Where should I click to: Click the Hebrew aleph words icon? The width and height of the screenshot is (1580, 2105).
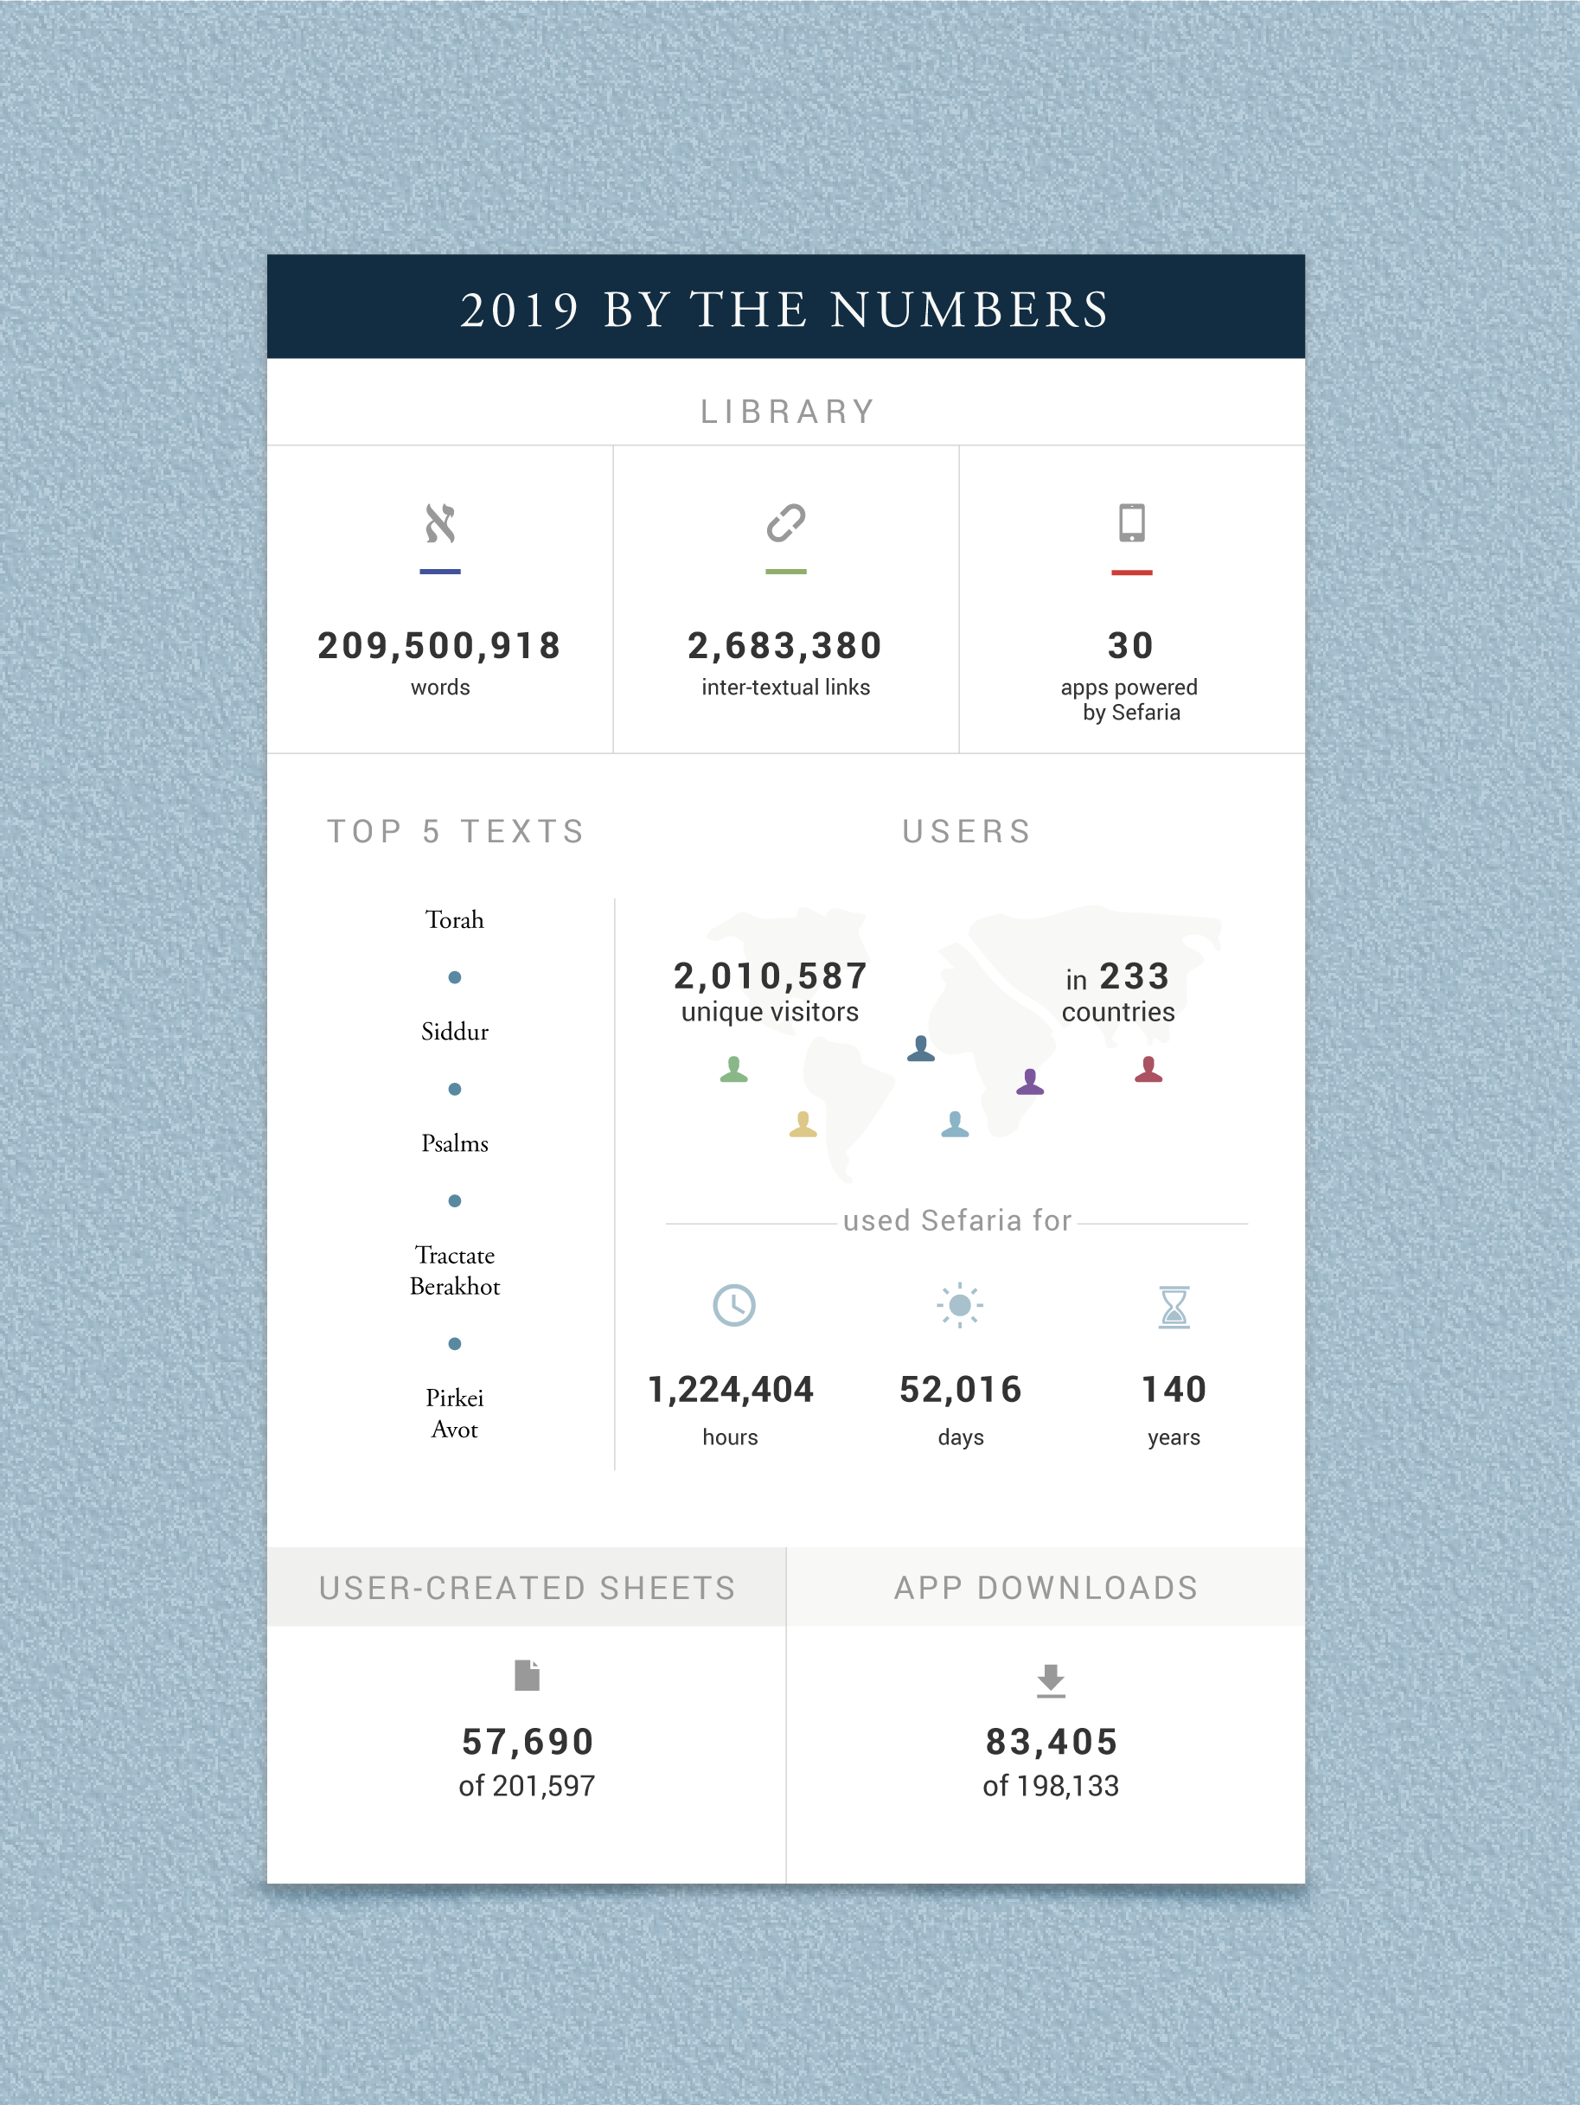[439, 523]
